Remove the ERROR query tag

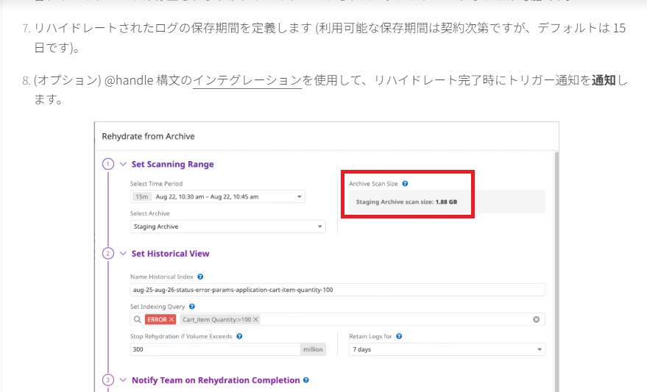(172, 319)
